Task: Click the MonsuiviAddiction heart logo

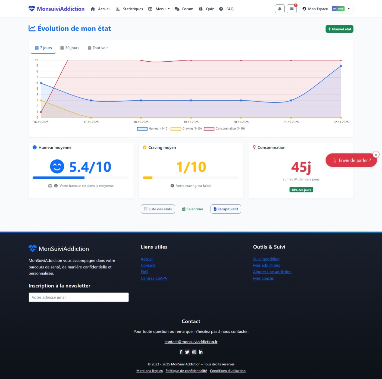Action: [32, 9]
